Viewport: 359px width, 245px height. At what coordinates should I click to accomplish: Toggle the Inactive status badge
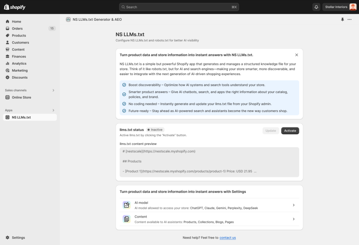point(155,130)
